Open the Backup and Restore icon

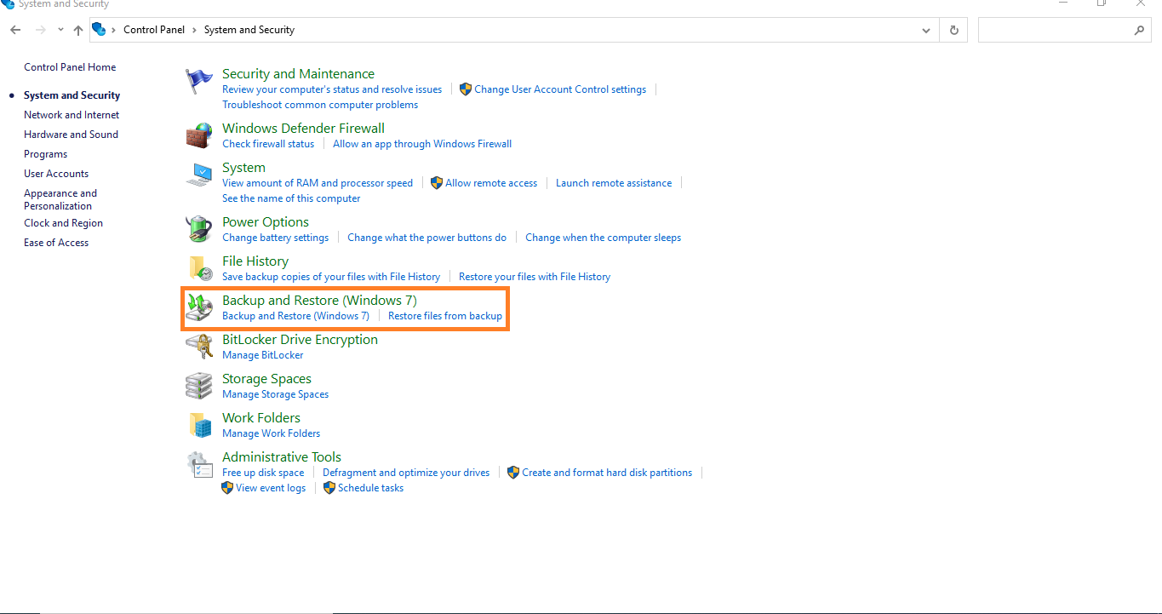click(x=198, y=308)
